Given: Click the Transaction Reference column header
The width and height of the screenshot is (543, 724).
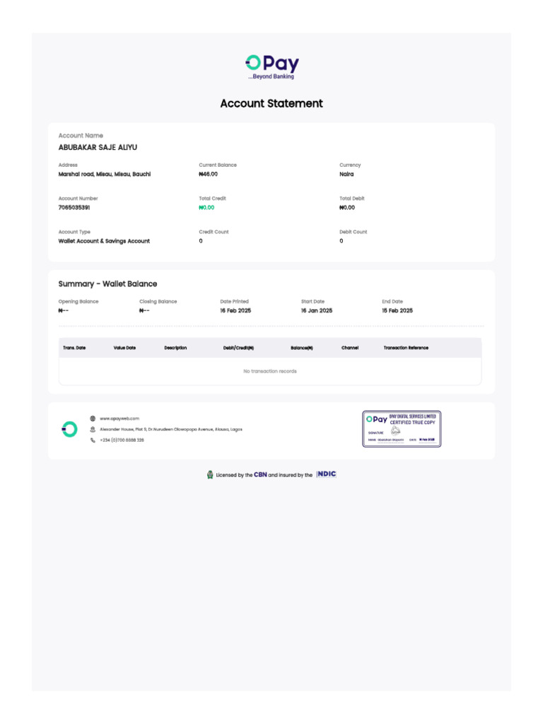Looking at the screenshot, I should click(x=406, y=348).
